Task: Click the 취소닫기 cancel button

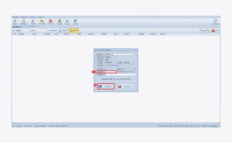Action: [x=125, y=86]
